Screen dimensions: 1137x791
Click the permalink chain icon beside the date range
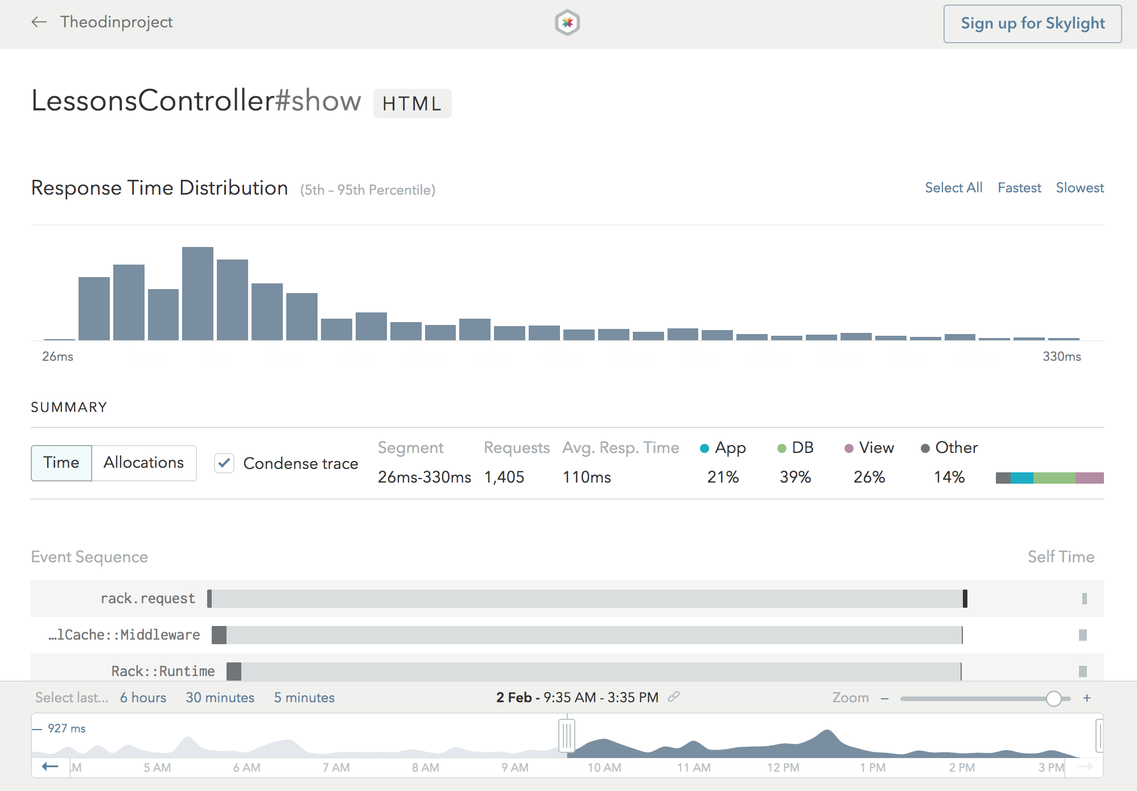pyautogui.click(x=674, y=697)
